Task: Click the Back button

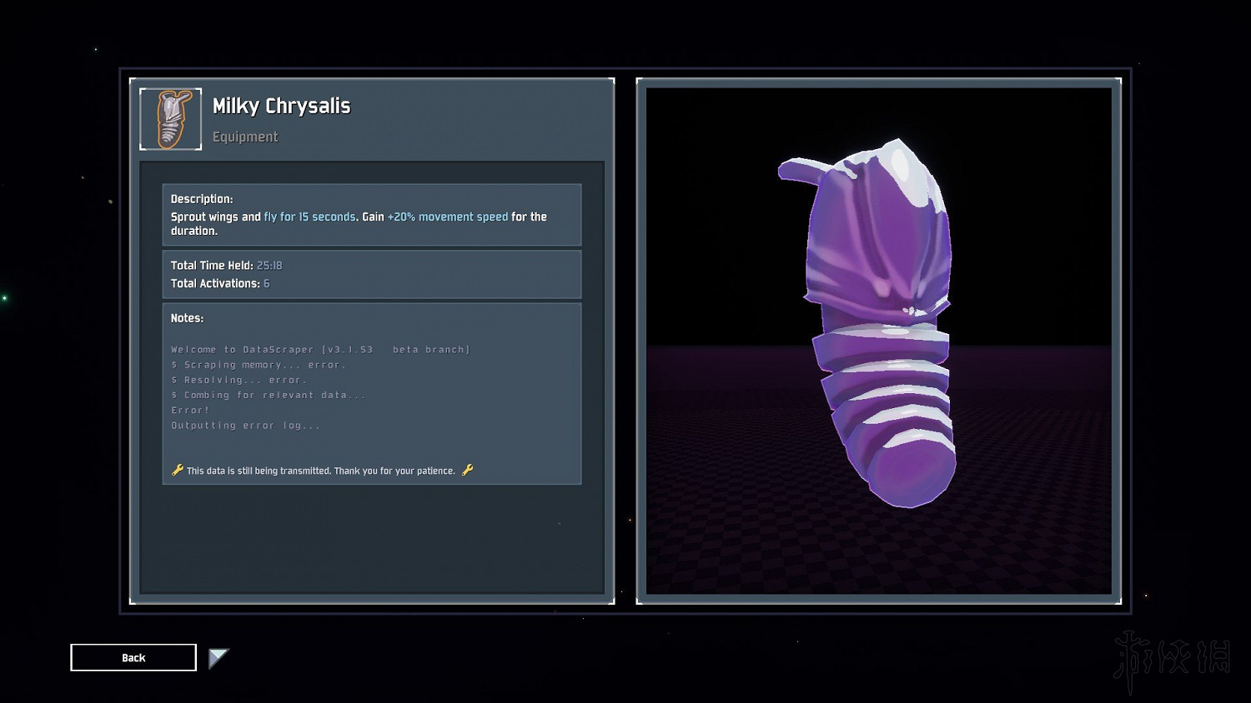Action: [133, 657]
